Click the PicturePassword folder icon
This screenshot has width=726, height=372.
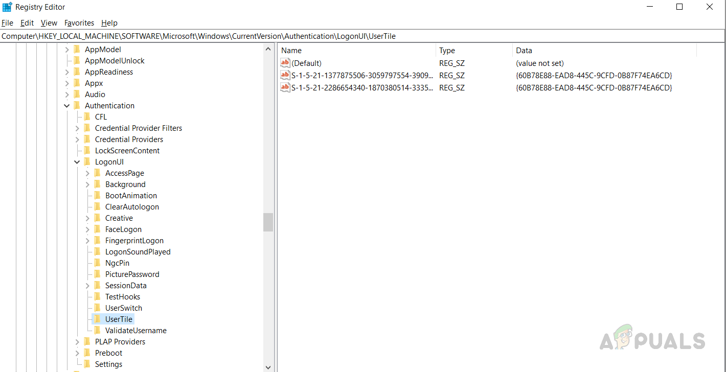coord(98,274)
